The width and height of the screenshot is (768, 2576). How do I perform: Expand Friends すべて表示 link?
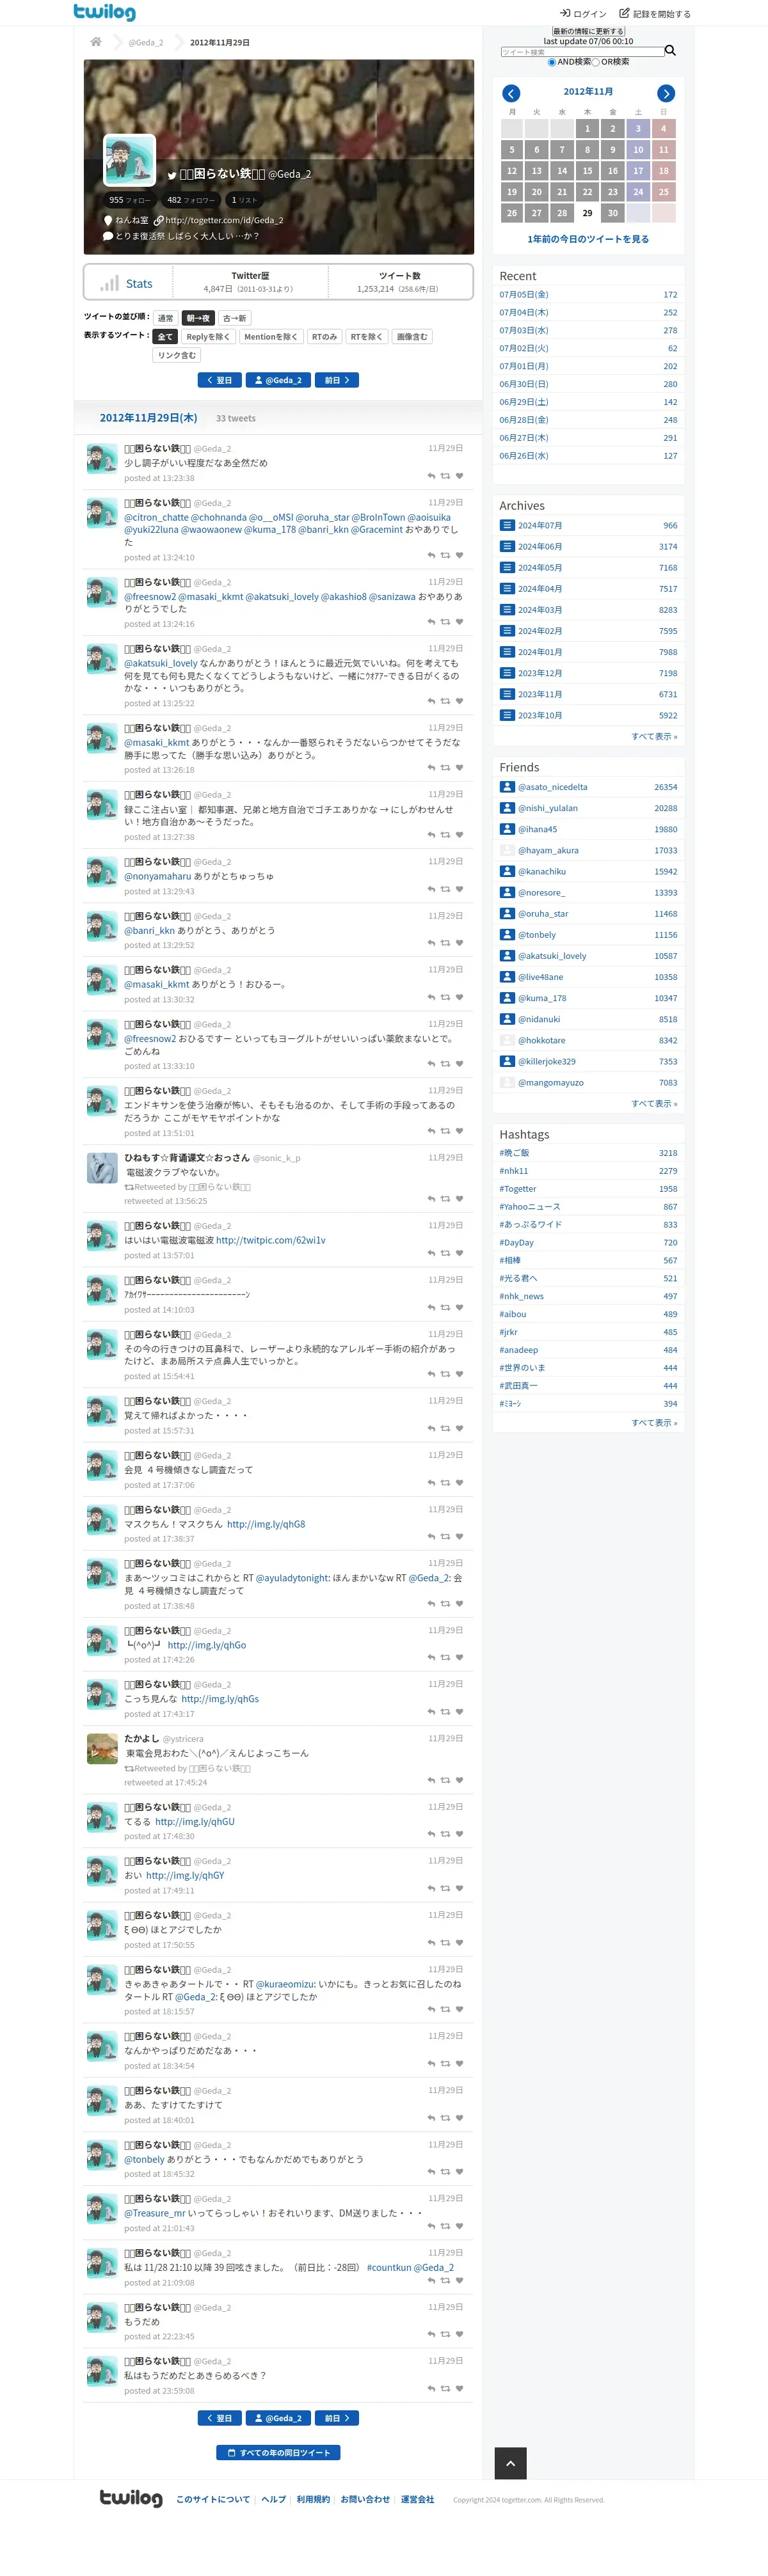[x=654, y=1104]
